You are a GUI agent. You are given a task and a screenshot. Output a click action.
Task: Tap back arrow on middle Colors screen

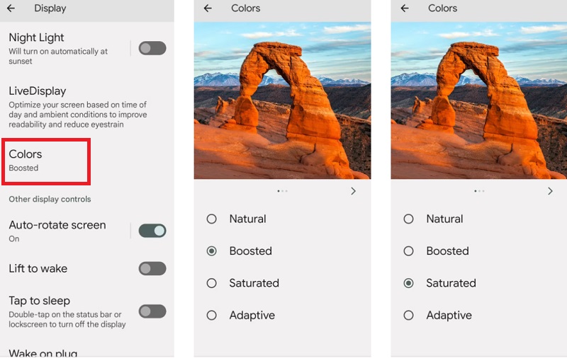[x=208, y=8]
